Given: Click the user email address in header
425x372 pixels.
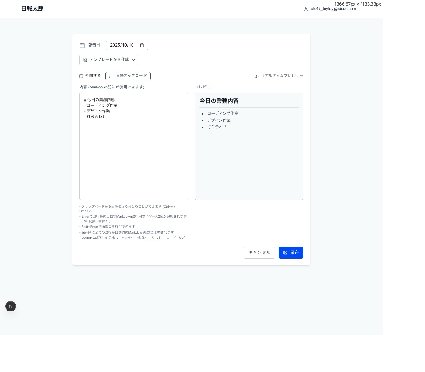Looking at the screenshot, I should tap(333, 9).
